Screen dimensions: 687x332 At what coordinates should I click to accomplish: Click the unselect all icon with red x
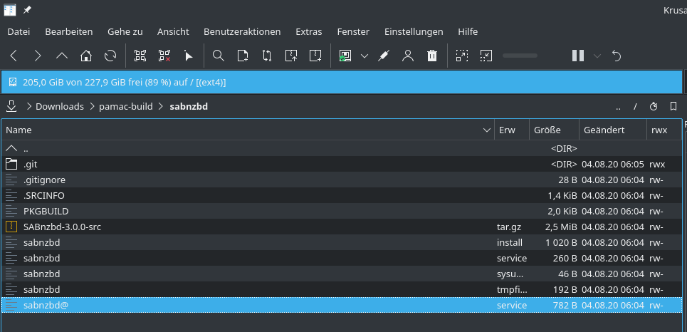click(x=164, y=56)
